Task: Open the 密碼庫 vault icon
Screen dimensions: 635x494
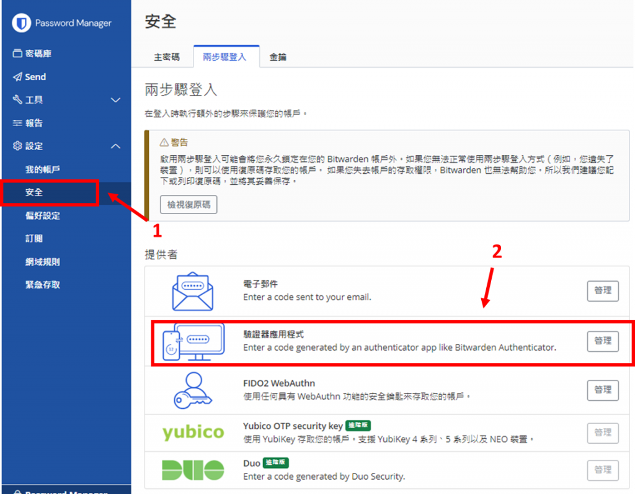Action: pyautogui.click(x=17, y=53)
